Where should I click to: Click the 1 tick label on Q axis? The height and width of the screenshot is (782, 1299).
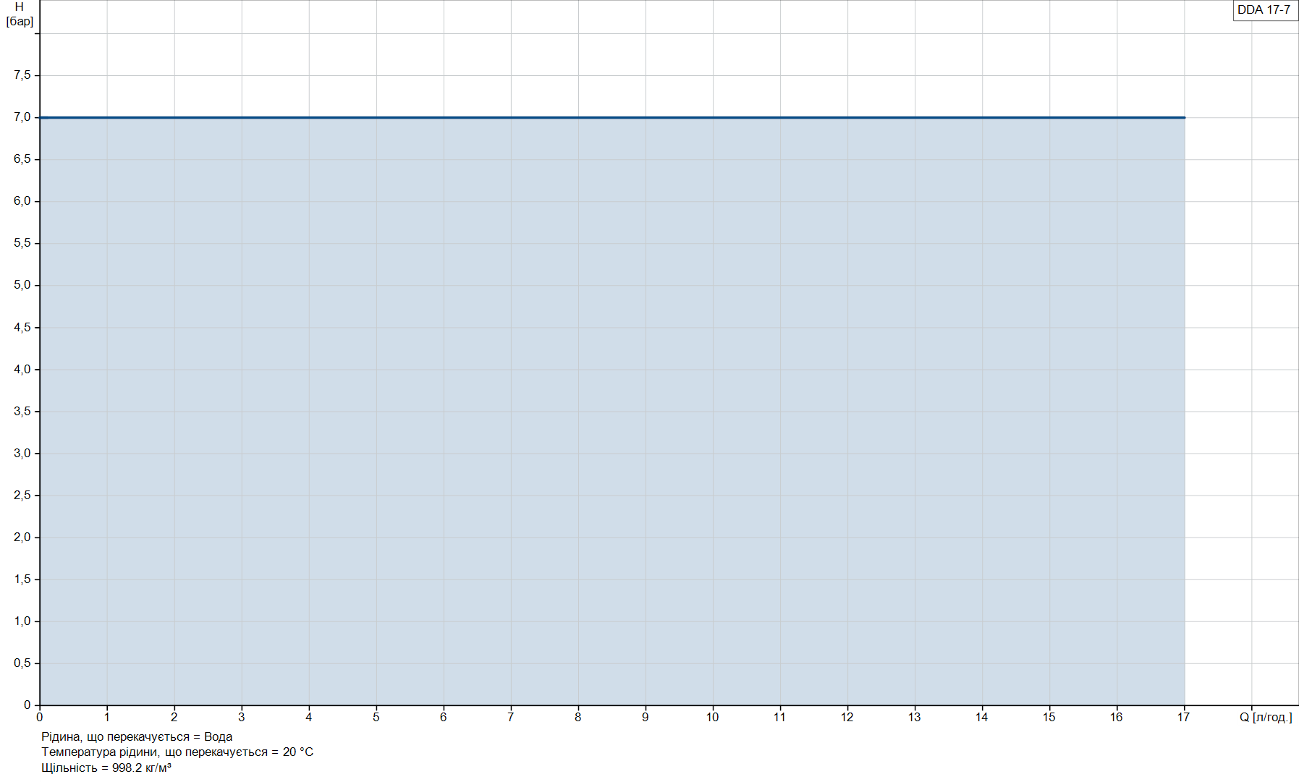[106, 717]
